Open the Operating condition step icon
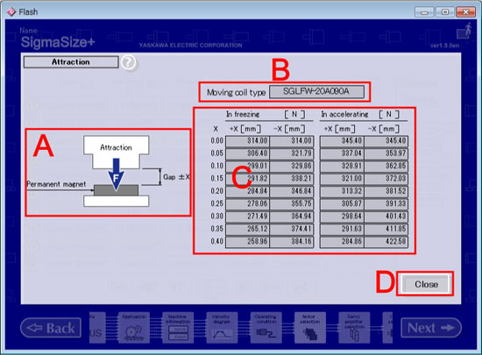 266,328
